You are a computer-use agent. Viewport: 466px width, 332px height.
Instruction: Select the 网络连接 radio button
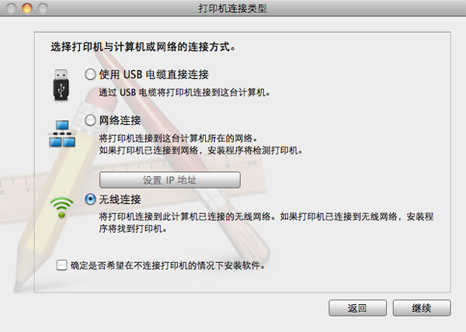(90, 120)
